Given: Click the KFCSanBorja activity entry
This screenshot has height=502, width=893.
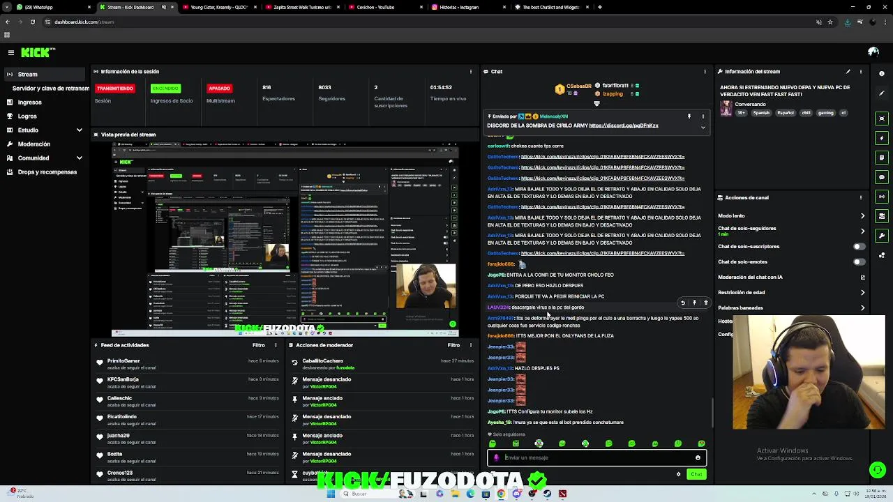Looking at the screenshot, I should coord(188,383).
